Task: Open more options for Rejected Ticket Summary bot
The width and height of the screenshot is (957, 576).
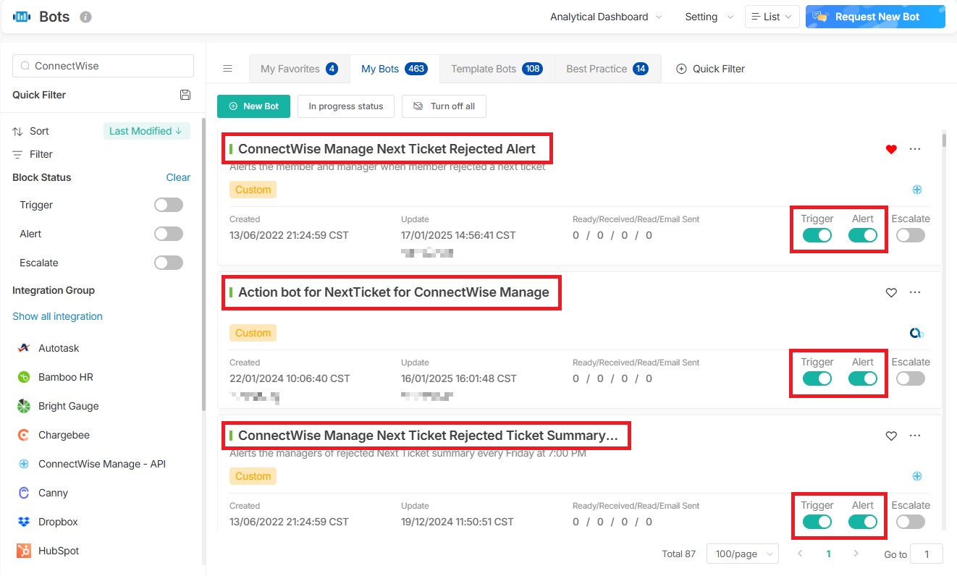Action: (x=915, y=436)
